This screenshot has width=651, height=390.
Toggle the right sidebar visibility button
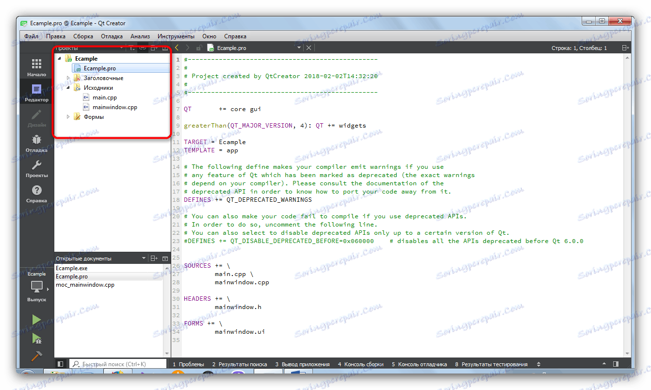pos(616,364)
